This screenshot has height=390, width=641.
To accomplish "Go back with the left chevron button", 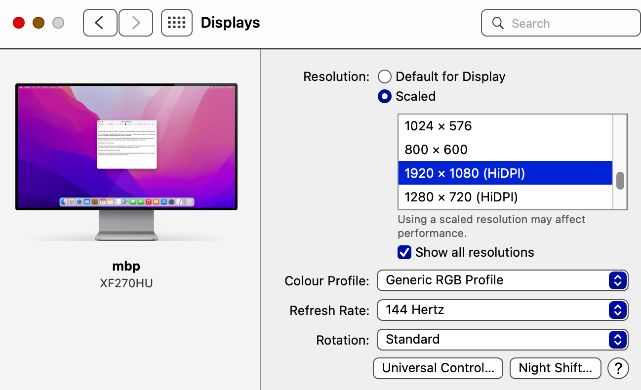I will tap(100, 23).
